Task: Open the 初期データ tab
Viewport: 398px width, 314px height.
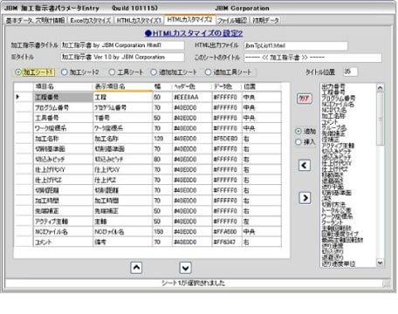Action: point(265,20)
